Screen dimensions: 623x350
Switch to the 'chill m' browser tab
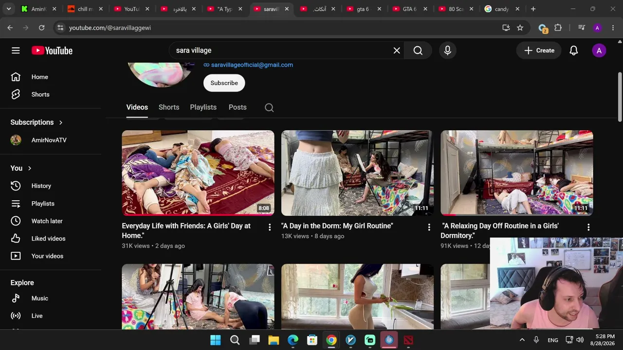tap(85, 9)
